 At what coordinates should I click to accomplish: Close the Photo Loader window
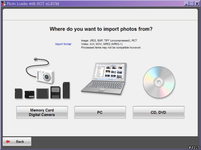197,3
